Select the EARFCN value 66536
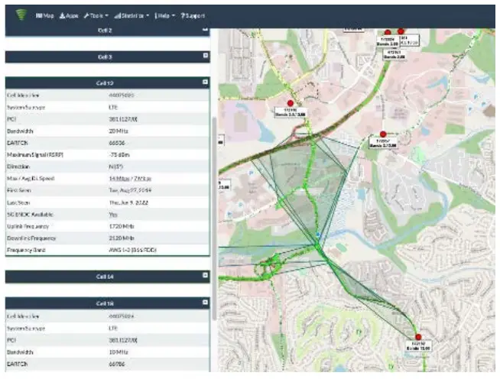Image resolution: width=500 pixels, height=379 pixels. click(117, 143)
